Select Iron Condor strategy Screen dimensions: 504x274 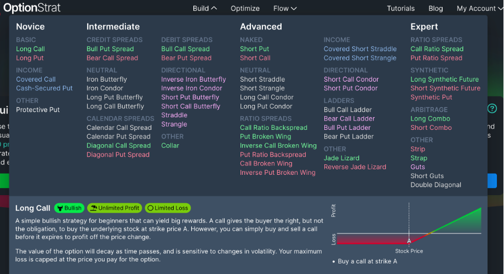click(x=105, y=88)
